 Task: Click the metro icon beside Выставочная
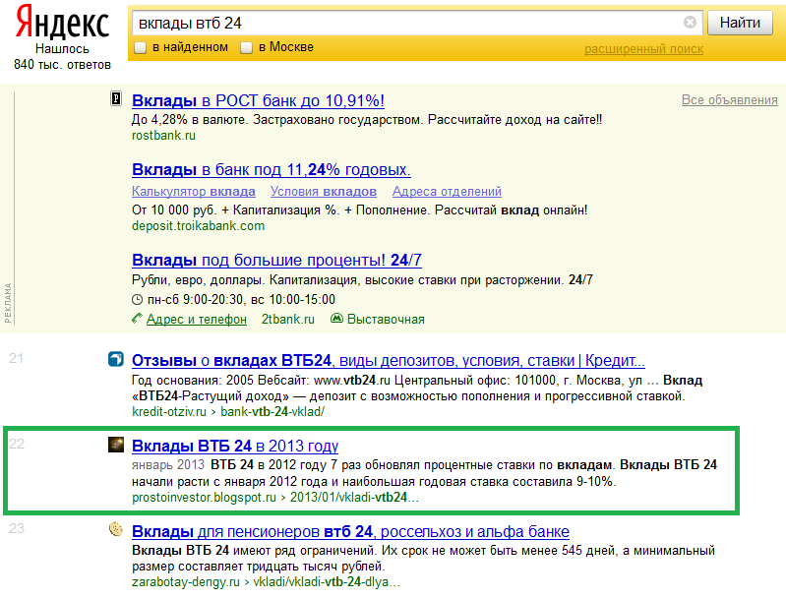click(336, 319)
